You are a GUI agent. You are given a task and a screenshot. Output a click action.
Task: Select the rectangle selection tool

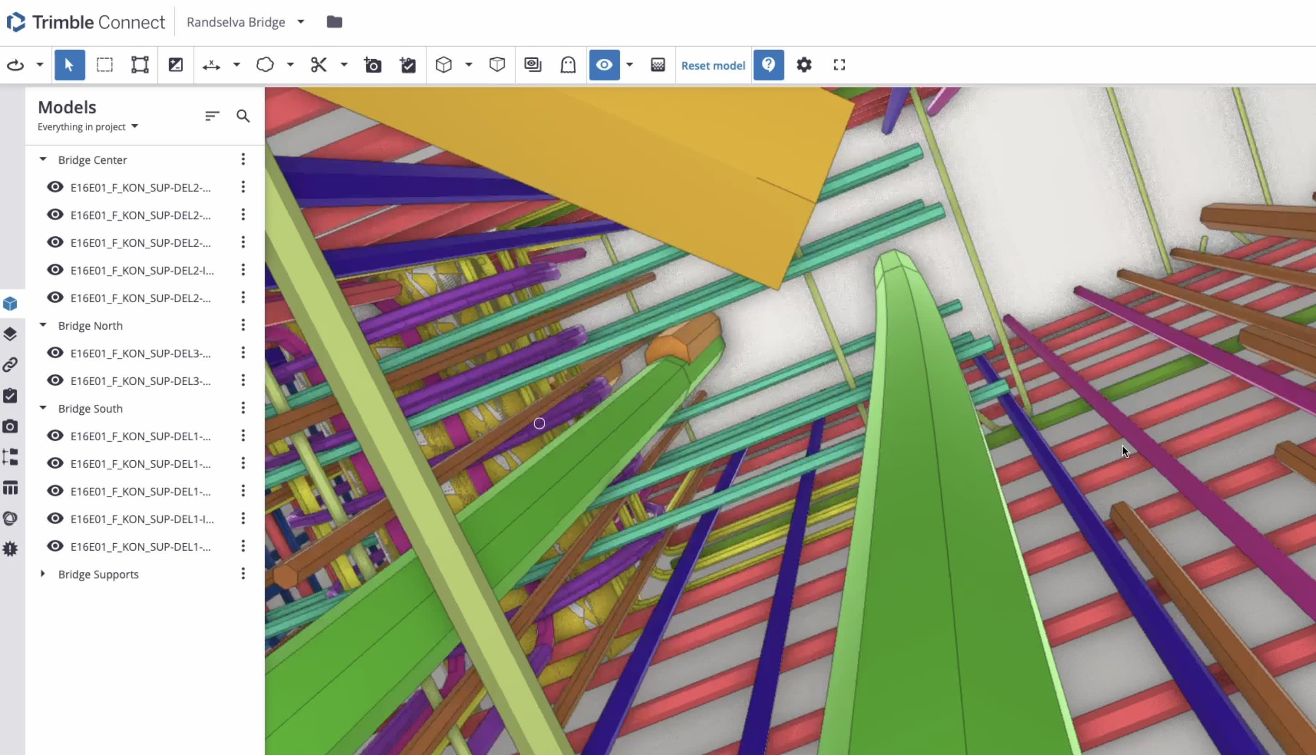[x=105, y=65]
